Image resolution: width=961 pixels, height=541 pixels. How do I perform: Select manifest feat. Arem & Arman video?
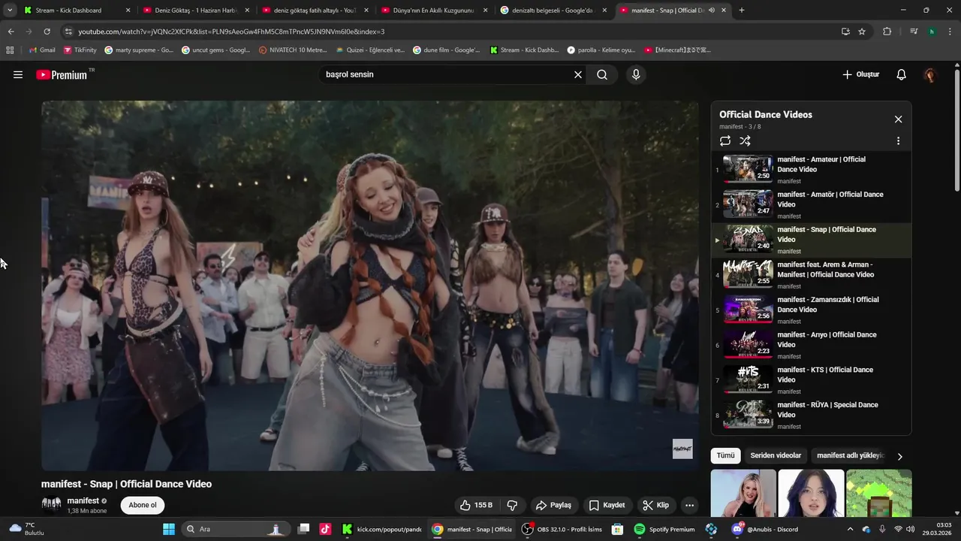pos(811,274)
